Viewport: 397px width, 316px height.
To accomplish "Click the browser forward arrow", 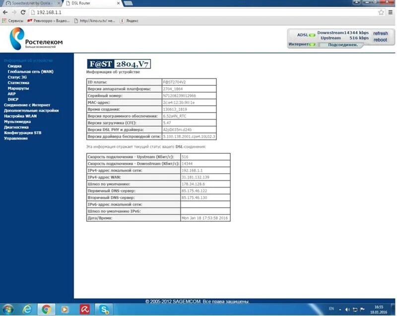I will pyautogui.click(x=14, y=12).
